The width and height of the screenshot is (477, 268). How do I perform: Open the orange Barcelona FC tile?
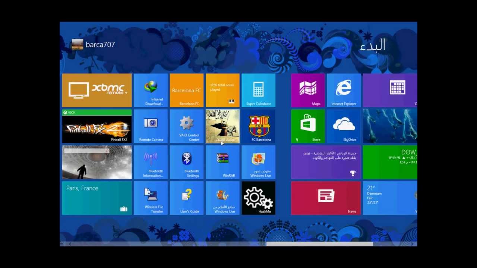pos(187,90)
